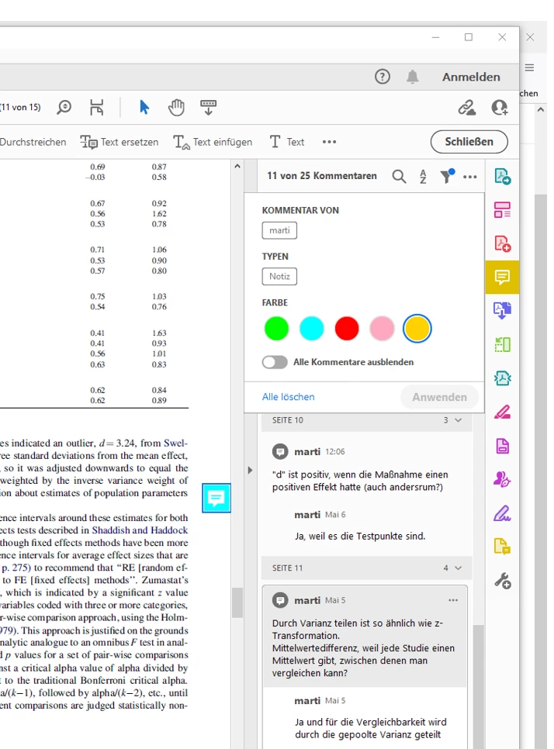Viewport: 554px width, 749px height.
Task: Choose the cyan color filter
Action: click(x=312, y=329)
